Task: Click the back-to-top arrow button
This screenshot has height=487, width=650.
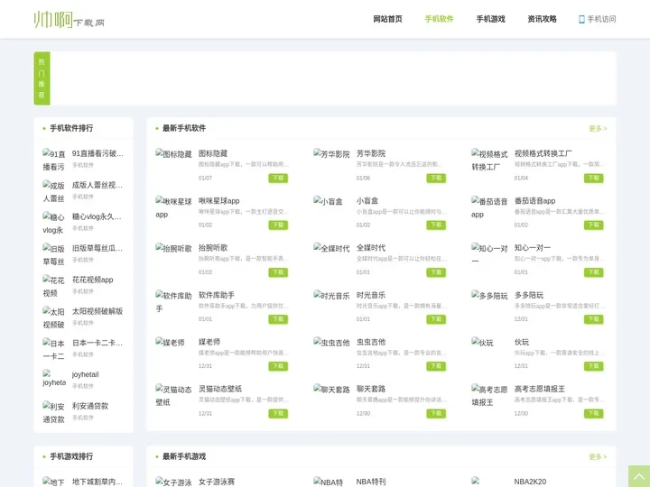Action: click(x=639, y=476)
